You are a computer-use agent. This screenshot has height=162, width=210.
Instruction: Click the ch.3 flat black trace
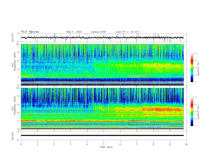click(x=102, y=136)
